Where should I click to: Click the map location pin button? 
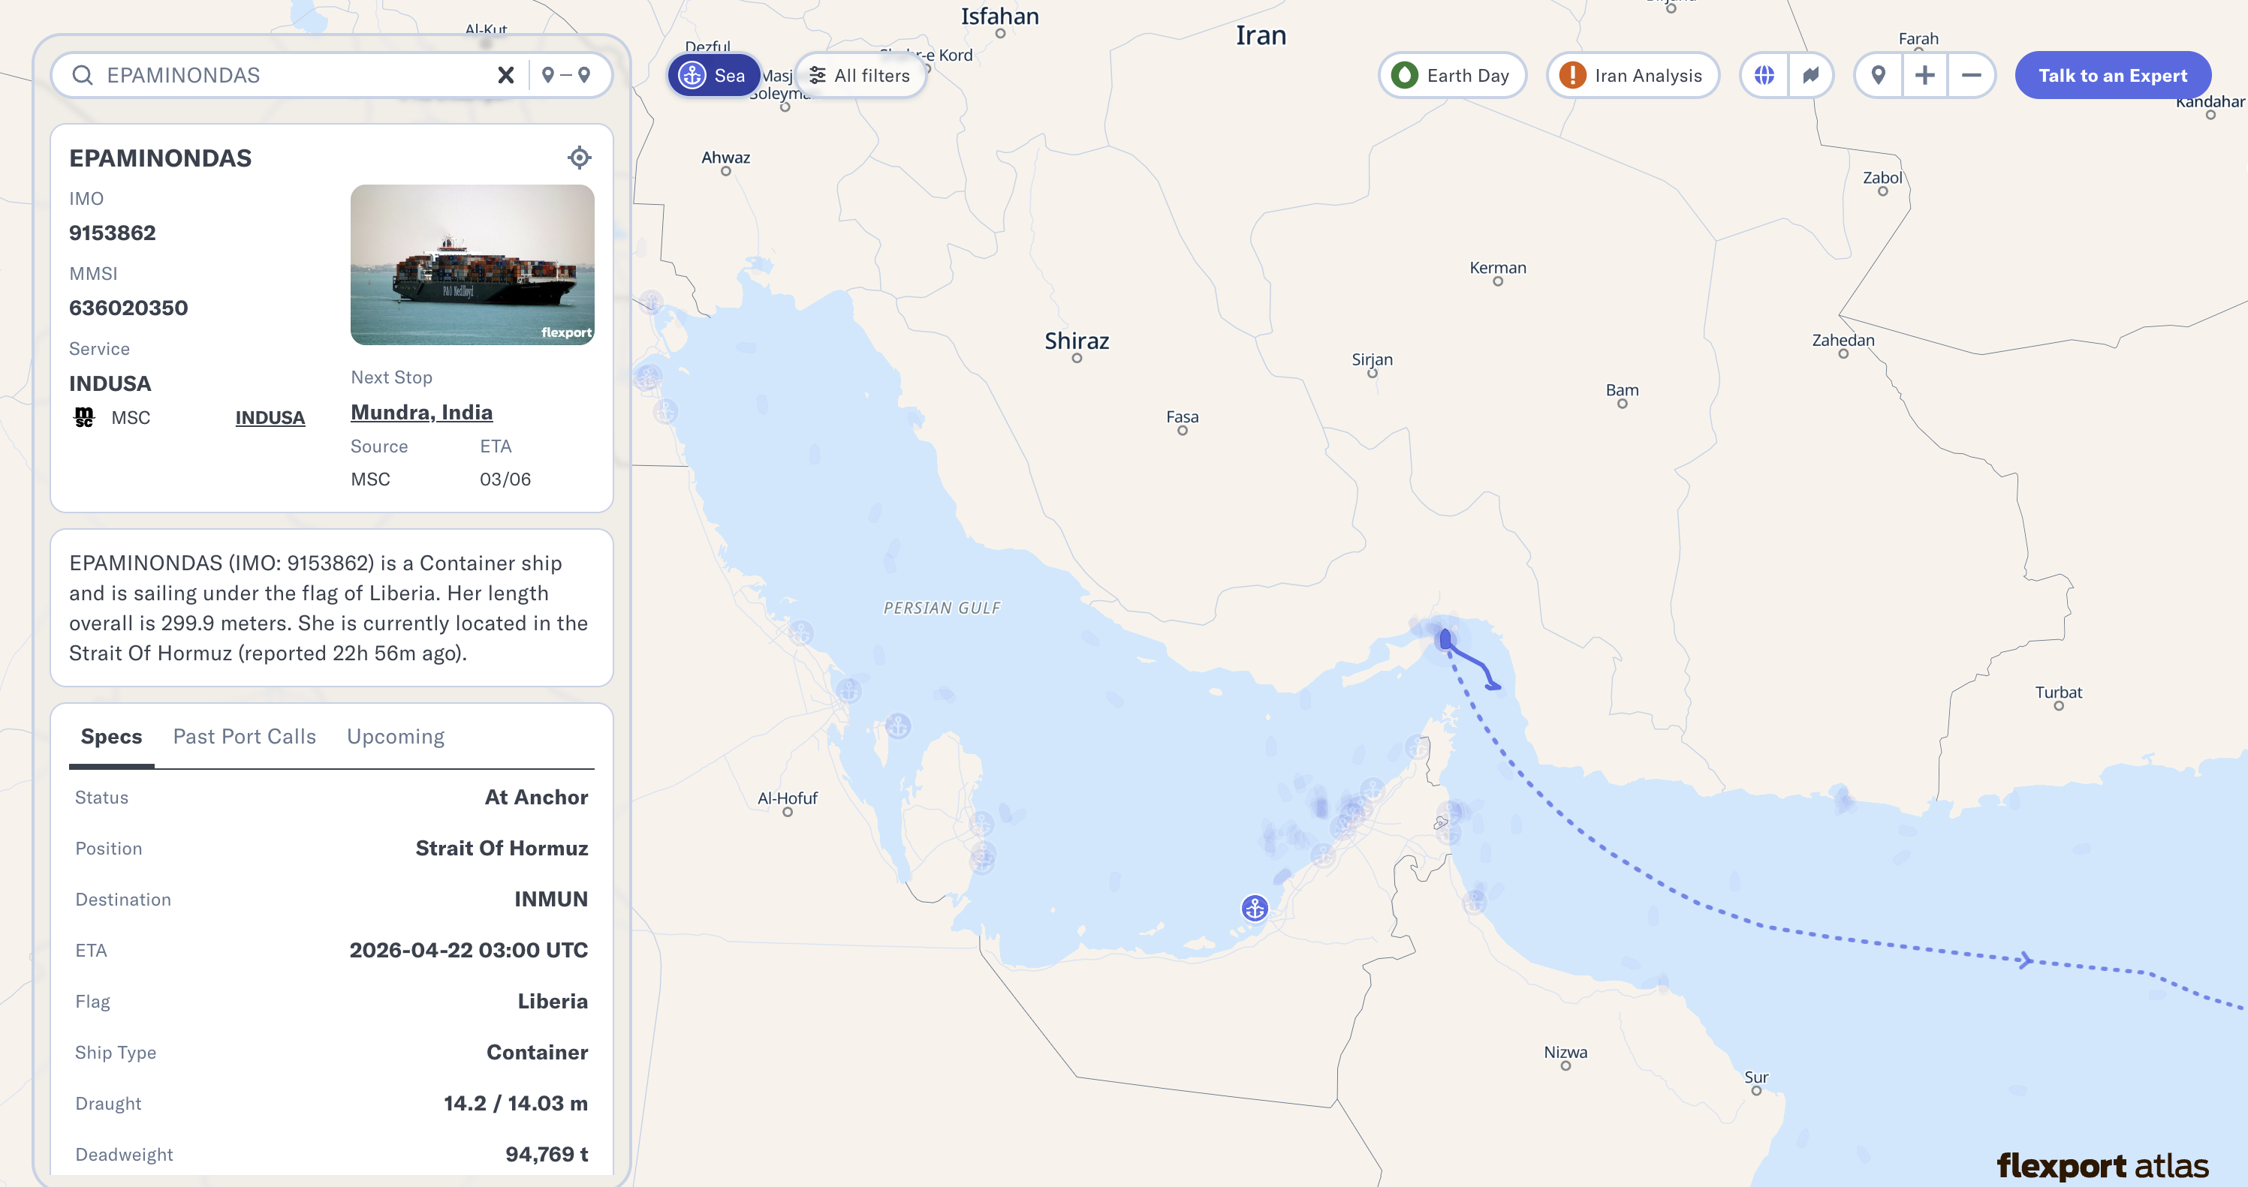click(x=1878, y=75)
